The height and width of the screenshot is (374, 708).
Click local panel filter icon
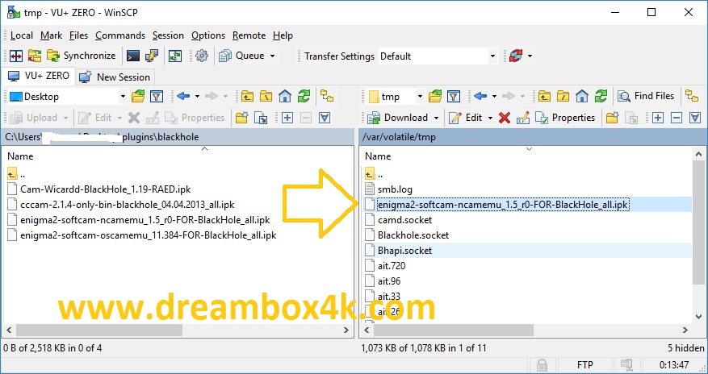pos(157,96)
